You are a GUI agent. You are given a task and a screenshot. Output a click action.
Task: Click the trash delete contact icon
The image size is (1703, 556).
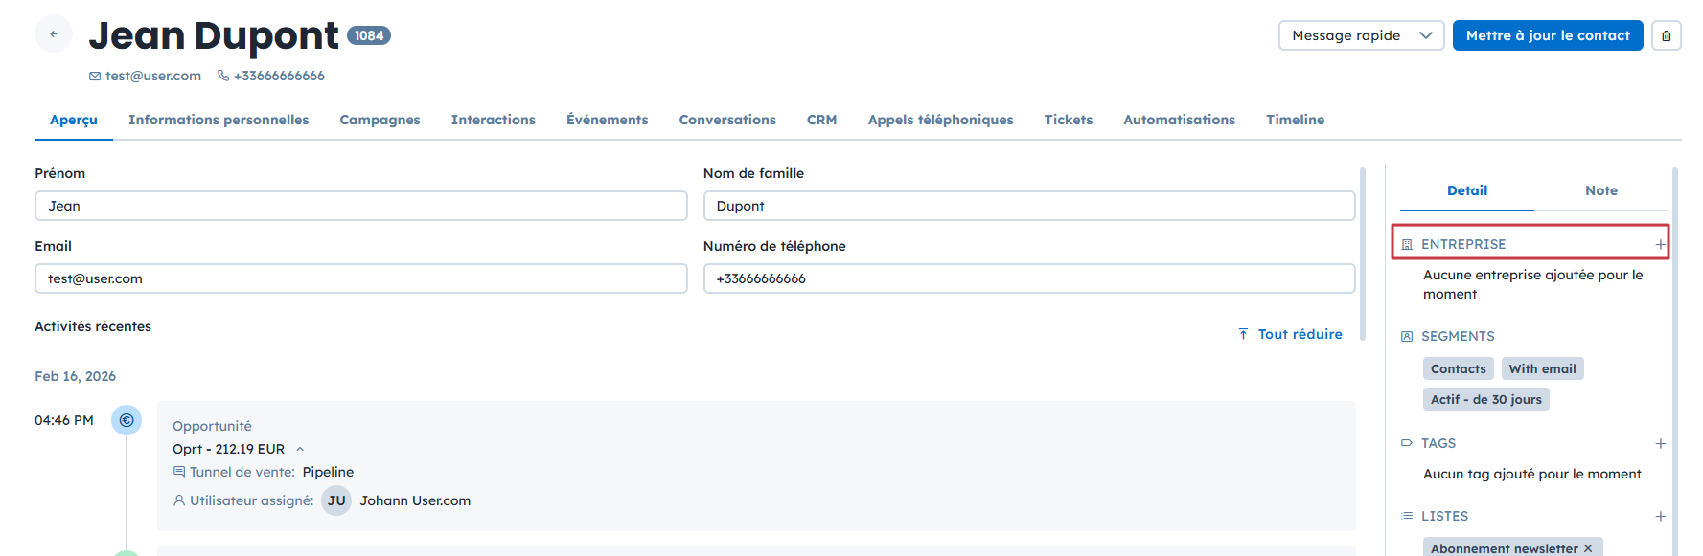click(x=1667, y=35)
